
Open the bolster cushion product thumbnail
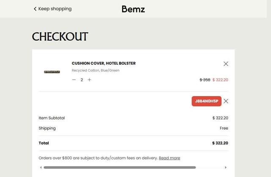pos(52,72)
